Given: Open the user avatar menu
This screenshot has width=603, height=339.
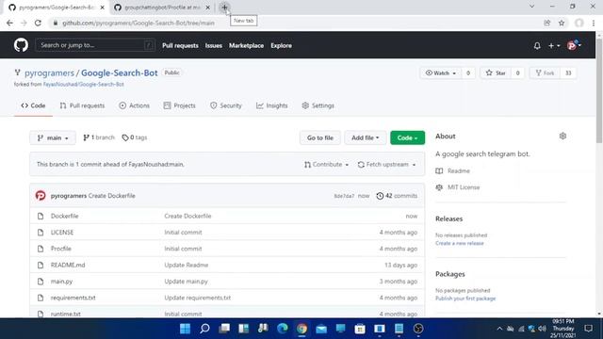Looking at the screenshot, I should (x=574, y=45).
